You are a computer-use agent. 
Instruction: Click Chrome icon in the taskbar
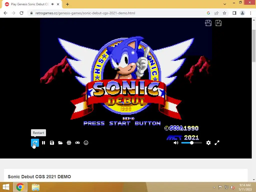(x=20, y=187)
